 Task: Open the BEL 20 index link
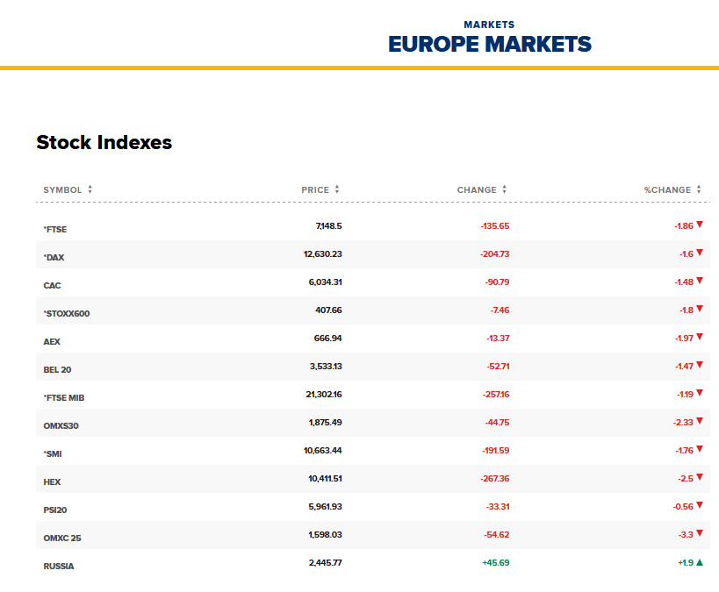click(57, 370)
